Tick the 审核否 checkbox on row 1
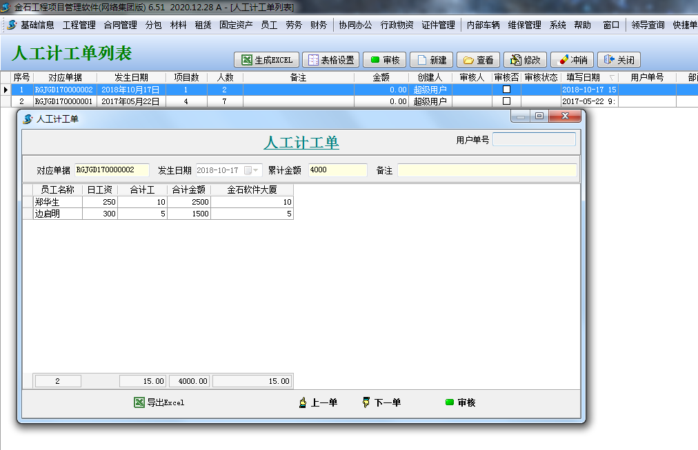The image size is (698, 450). click(508, 88)
